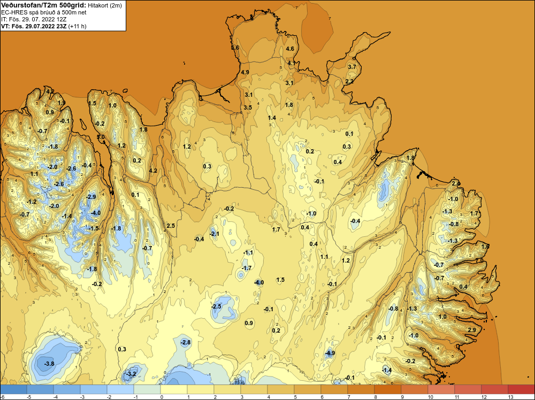Click the 'VT: Fös. 29.07.2022 23Z' valid time
Image resolution: width=535 pixels, height=400 pixels.
(x=34, y=26)
